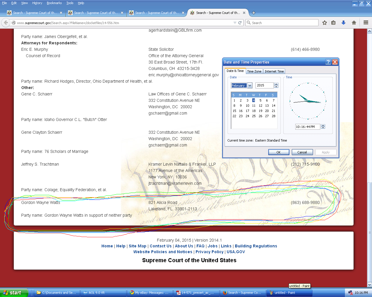The width and height of the screenshot is (372, 297).
Task: Open the Bookmarks menu
Action: 54,3
